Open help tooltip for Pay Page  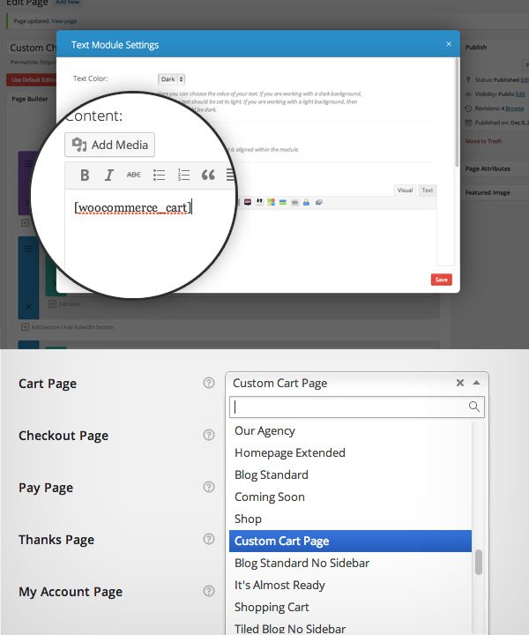coord(208,487)
